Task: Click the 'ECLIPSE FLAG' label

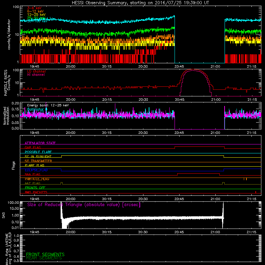Action: pos(36,170)
